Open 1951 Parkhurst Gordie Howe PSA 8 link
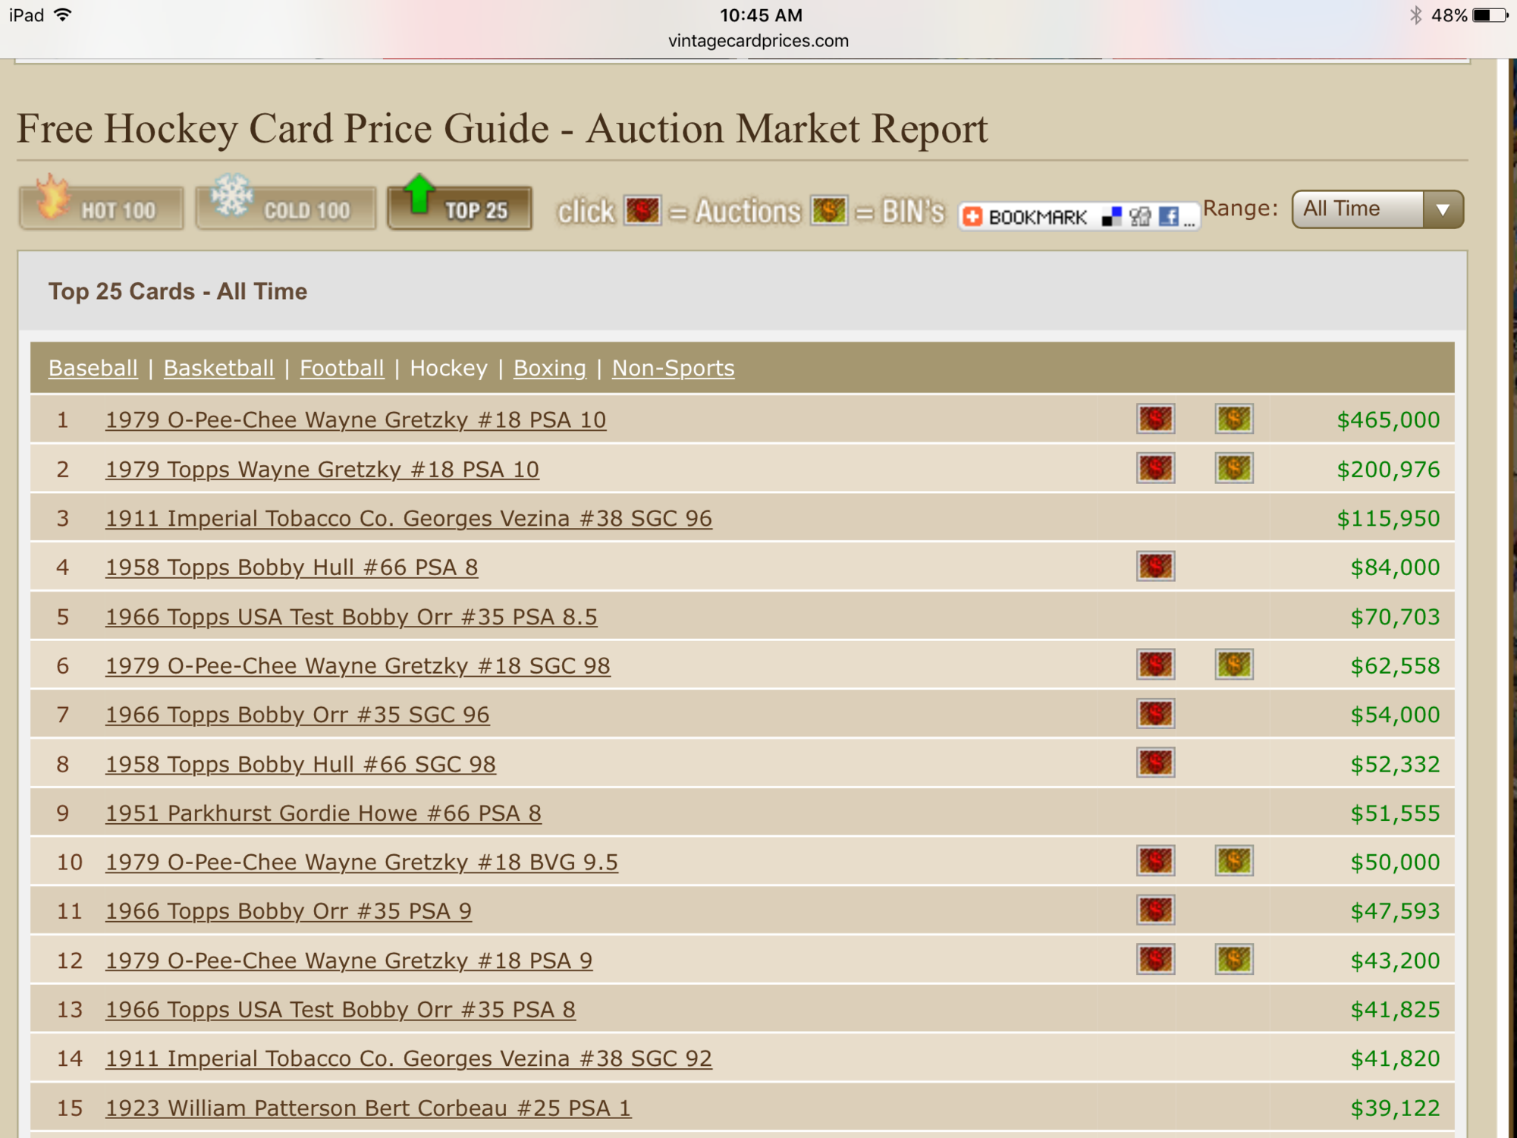 pos(323,813)
